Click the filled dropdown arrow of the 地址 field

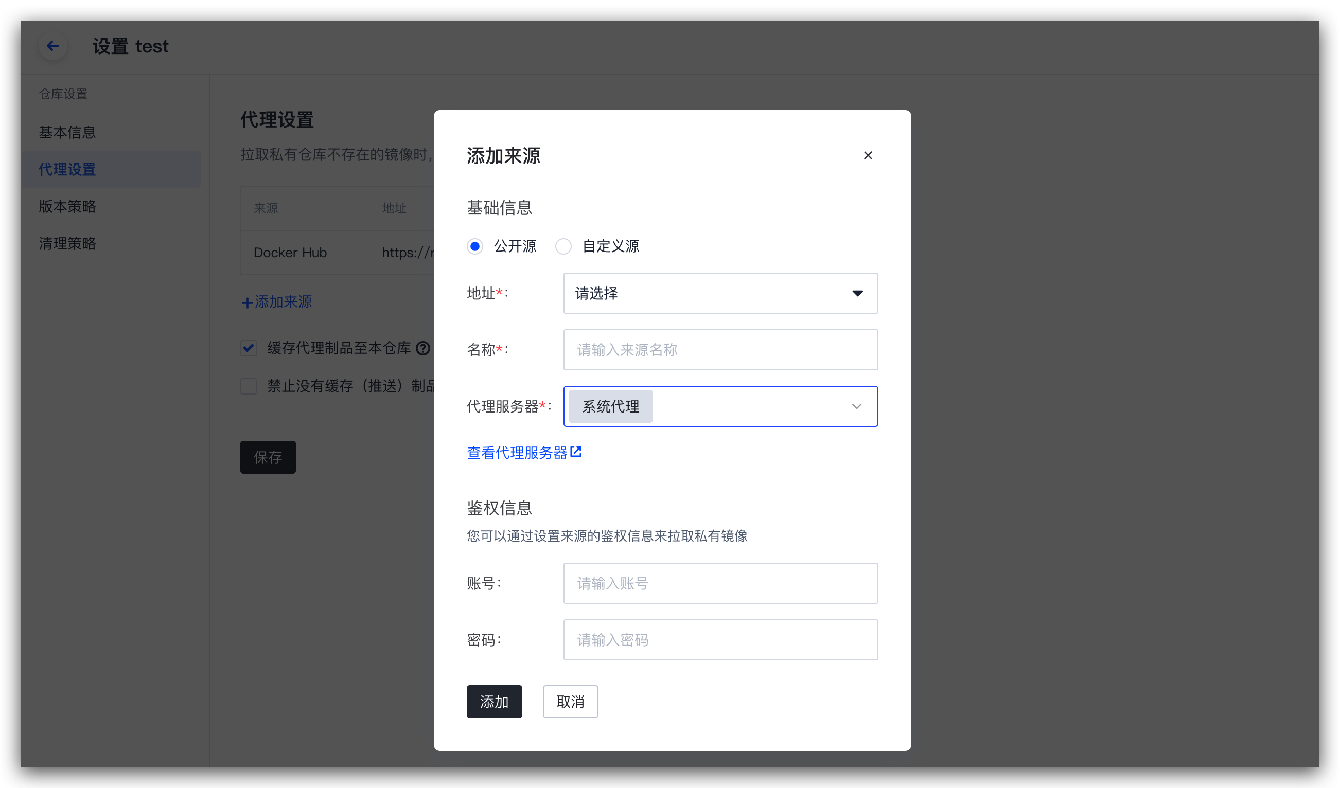tap(857, 293)
